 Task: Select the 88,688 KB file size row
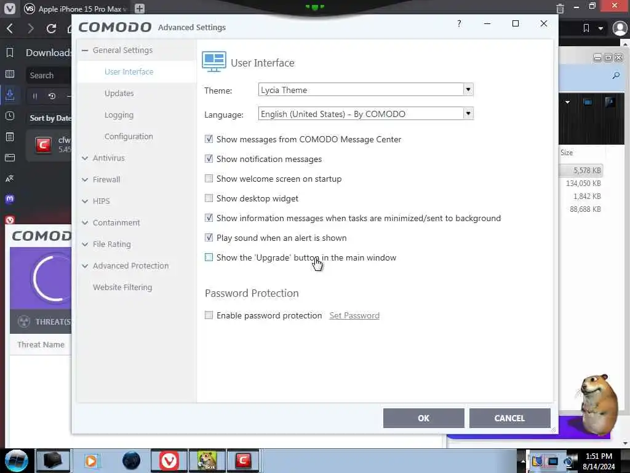point(585,209)
